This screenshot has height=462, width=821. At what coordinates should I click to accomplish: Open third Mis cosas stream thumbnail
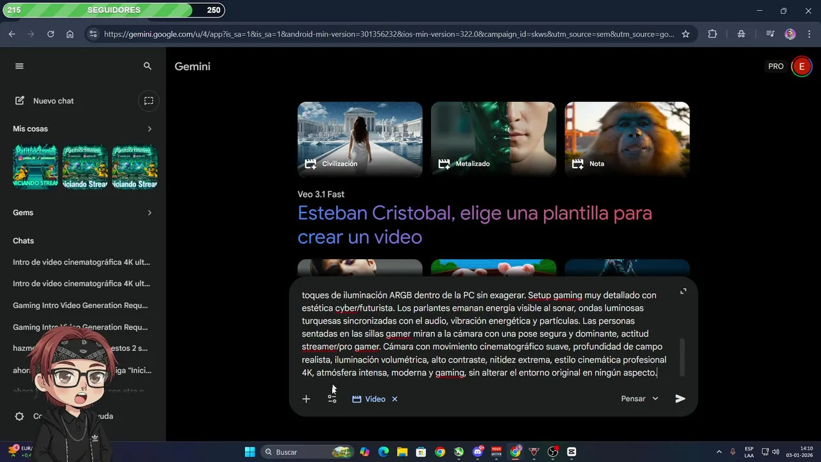pyautogui.click(x=135, y=167)
